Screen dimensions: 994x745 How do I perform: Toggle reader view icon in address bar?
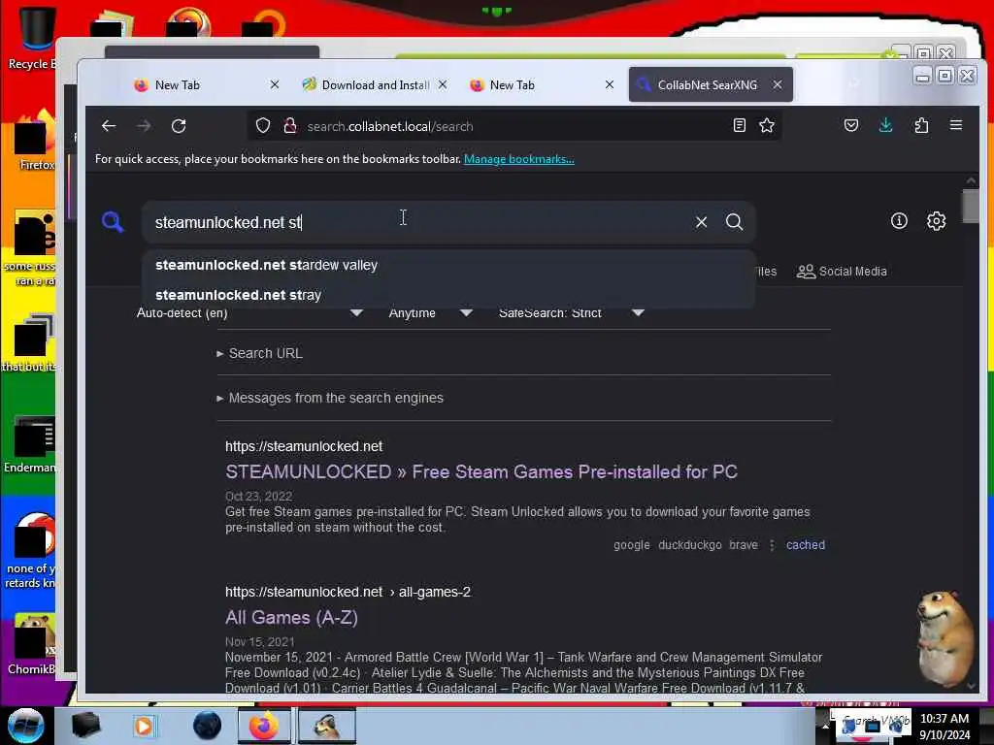[739, 125]
